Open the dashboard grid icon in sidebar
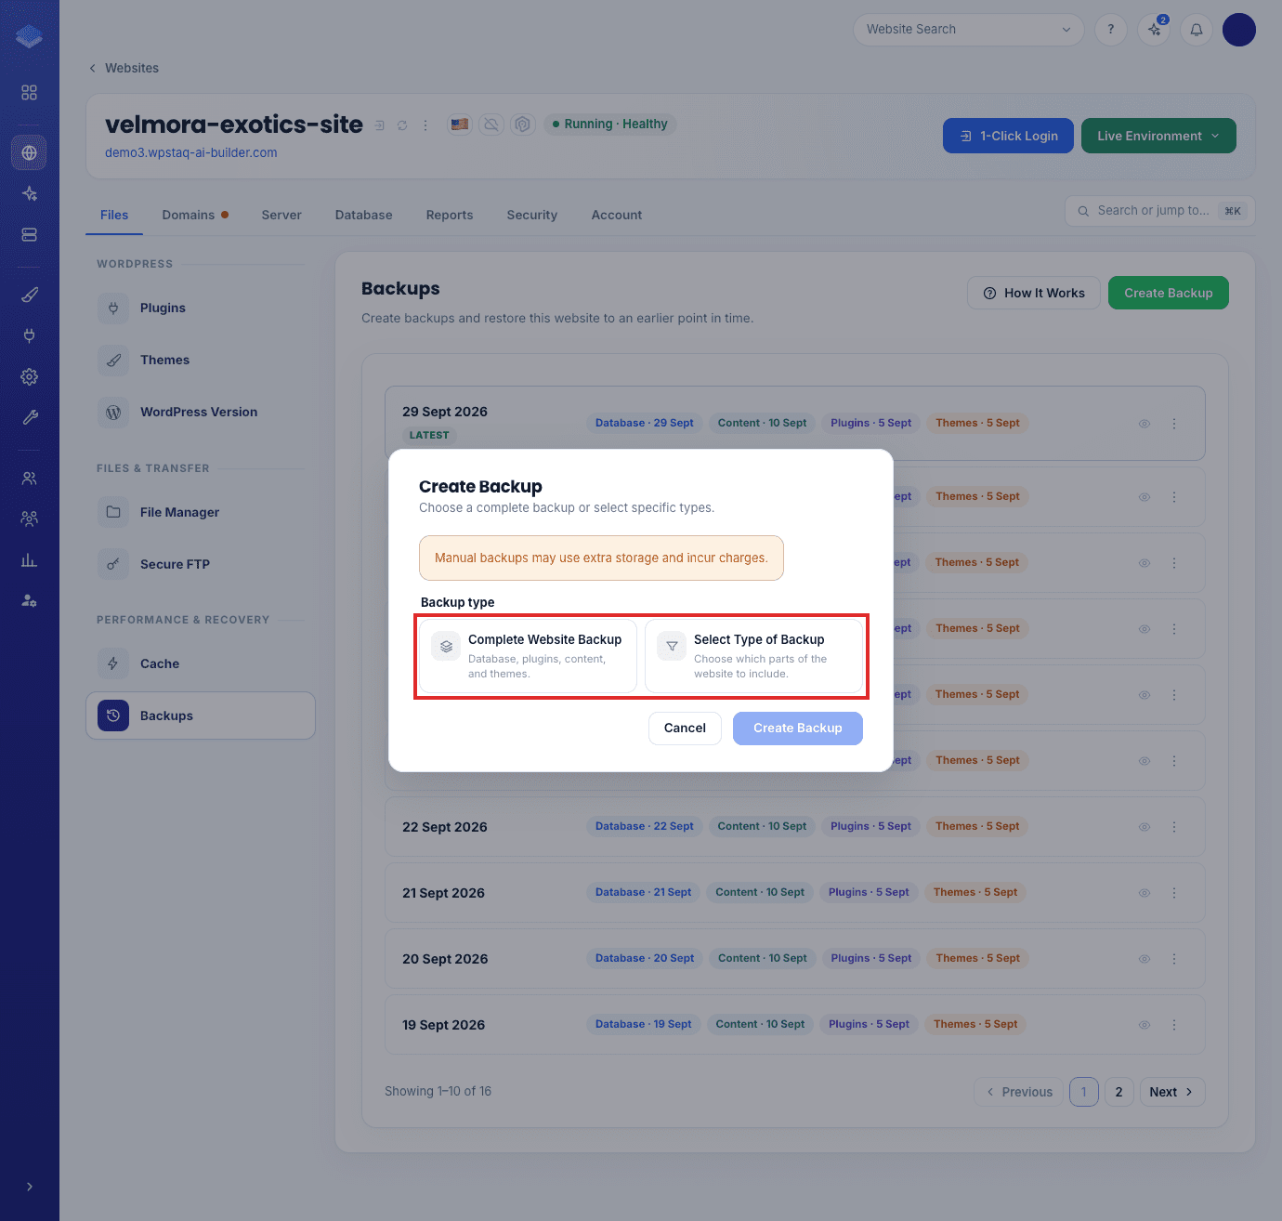The height and width of the screenshot is (1221, 1282). (x=29, y=93)
